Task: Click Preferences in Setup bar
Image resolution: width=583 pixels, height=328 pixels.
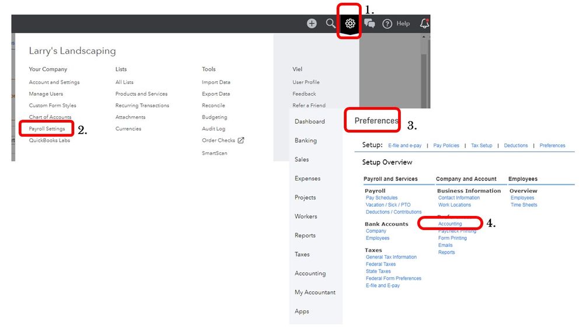Action: point(552,145)
